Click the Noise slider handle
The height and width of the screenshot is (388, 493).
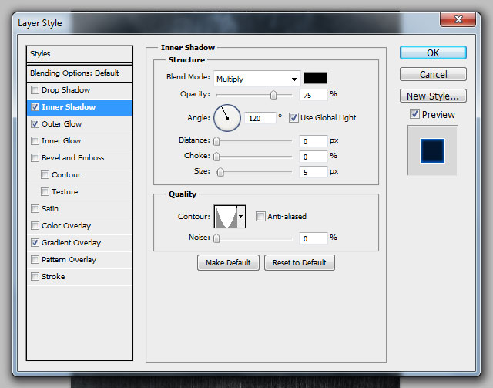coord(216,238)
